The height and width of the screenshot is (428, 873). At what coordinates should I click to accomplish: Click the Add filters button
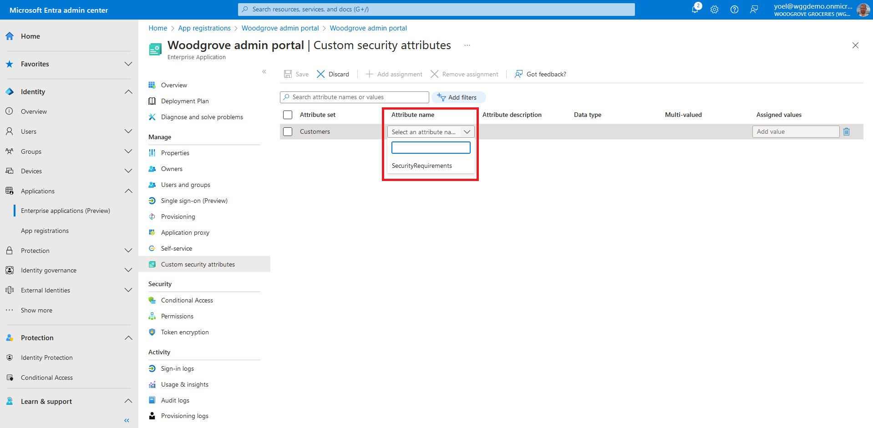pos(458,97)
